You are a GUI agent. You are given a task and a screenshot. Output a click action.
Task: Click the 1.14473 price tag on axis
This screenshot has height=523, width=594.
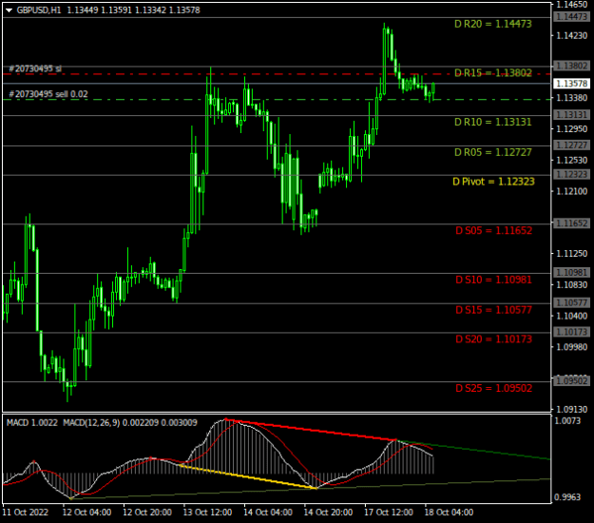571,17
